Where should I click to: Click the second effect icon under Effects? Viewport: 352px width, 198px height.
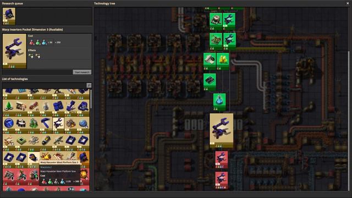[x=38, y=56]
